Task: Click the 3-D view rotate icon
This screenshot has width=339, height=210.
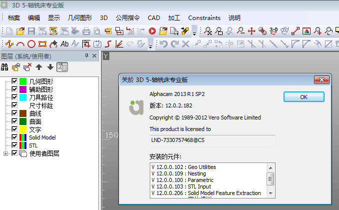Action: click(274, 31)
